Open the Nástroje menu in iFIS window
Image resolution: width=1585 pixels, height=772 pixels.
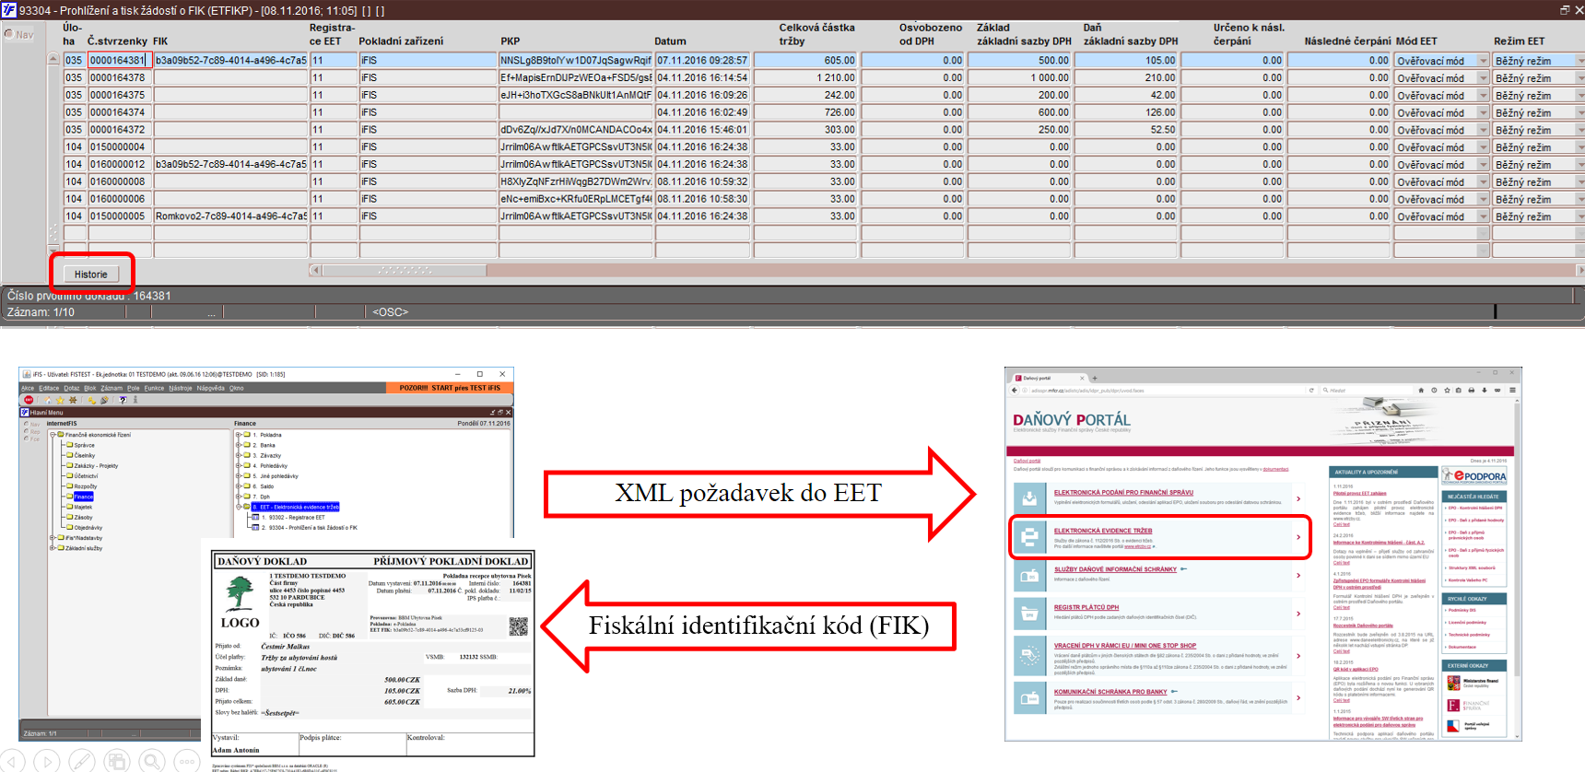click(x=181, y=388)
